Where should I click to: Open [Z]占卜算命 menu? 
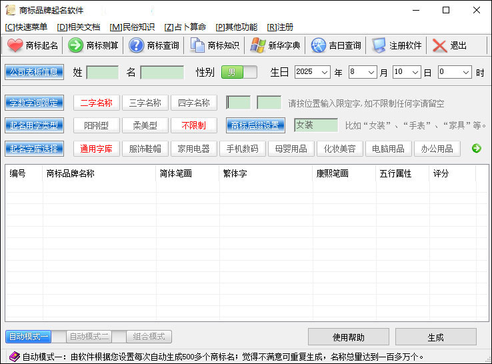tap(185, 27)
